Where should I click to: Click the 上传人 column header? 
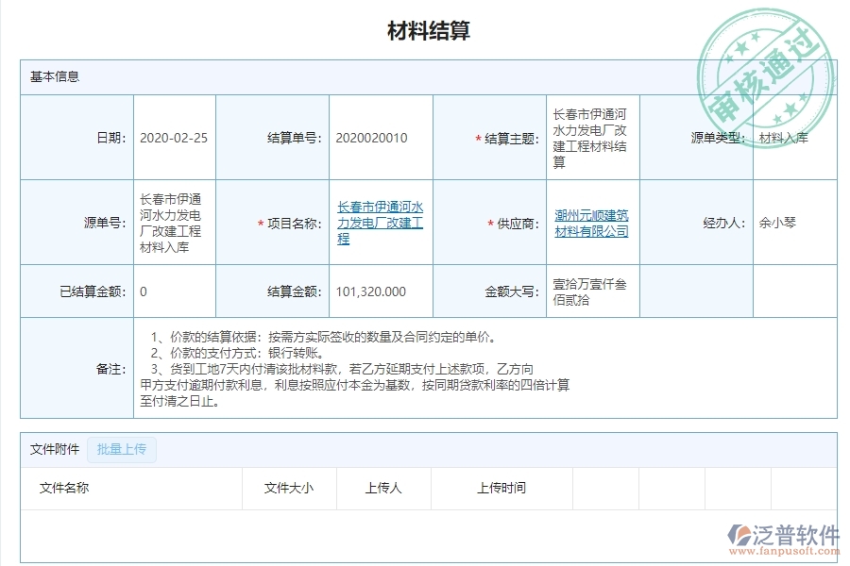coord(382,489)
